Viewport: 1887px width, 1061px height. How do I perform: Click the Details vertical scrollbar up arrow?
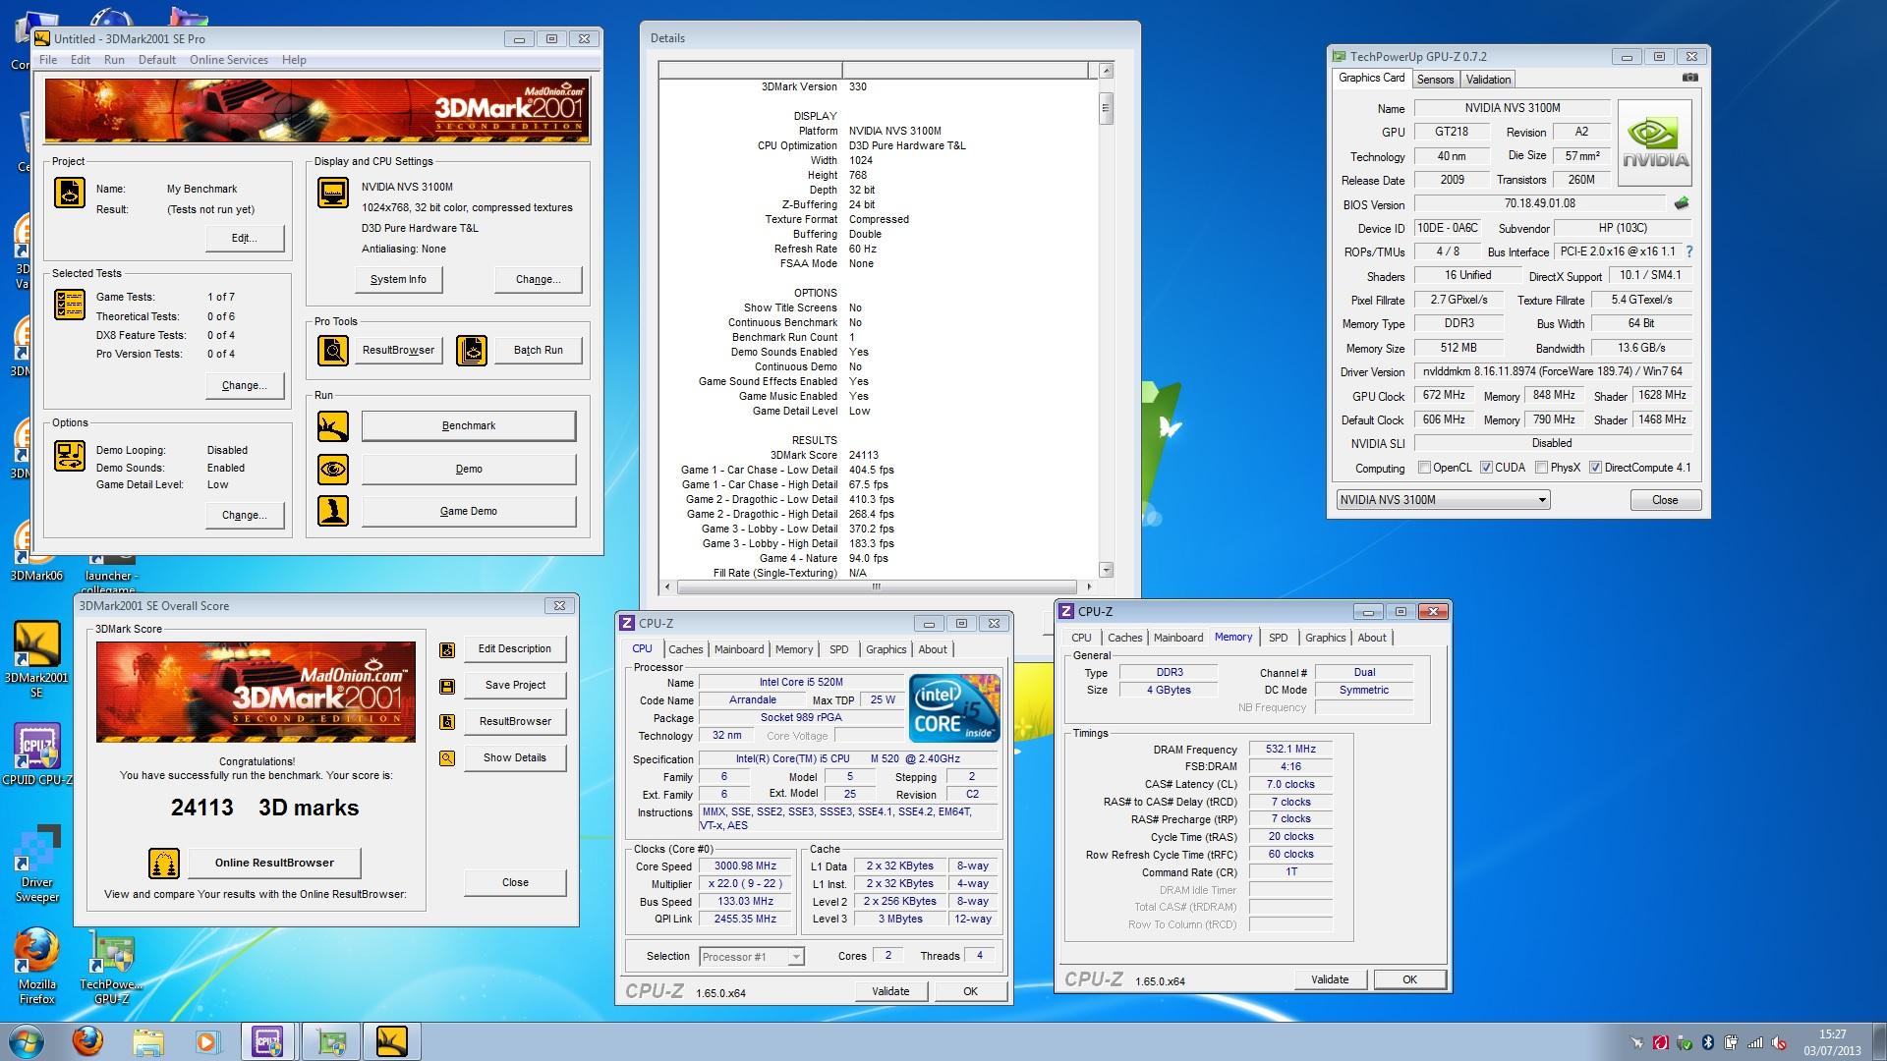(x=1107, y=71)
